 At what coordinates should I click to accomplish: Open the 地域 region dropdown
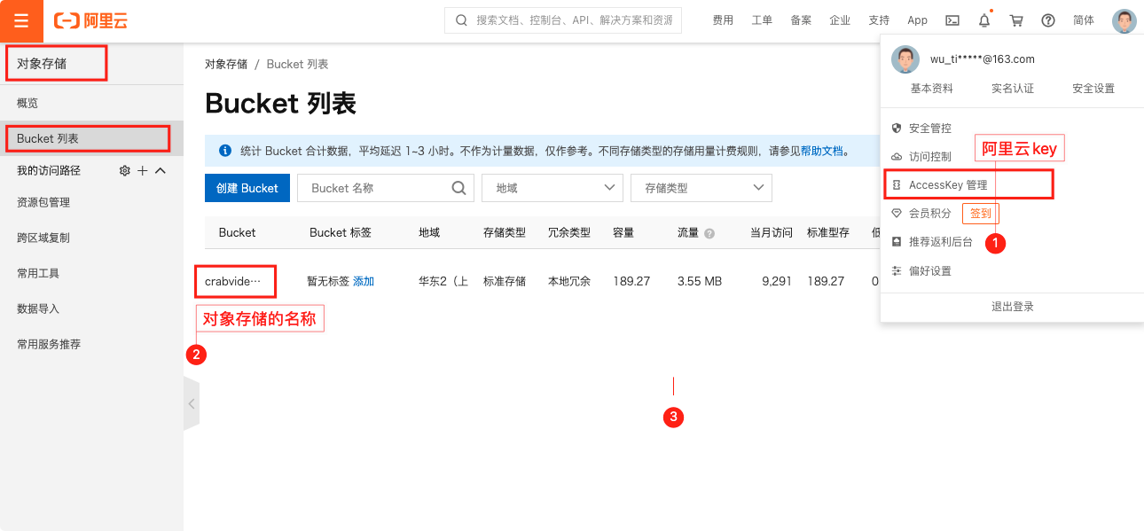click(x=552, y=188)
